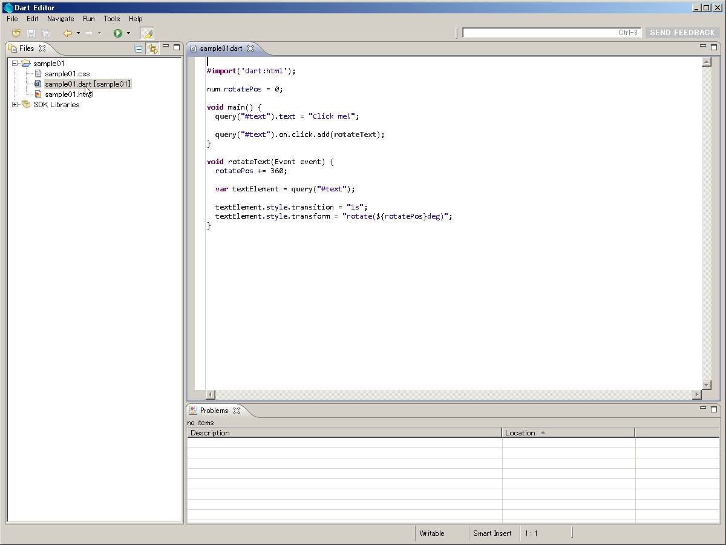This screenshot has width=726, height=545.
Task: Toggle Link with Editor in Files view
Action: 152,48
